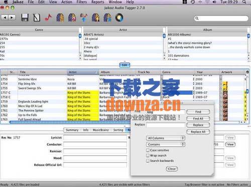Click the dancing figures icon
The image size is (251, 187).
coord(84,18)
